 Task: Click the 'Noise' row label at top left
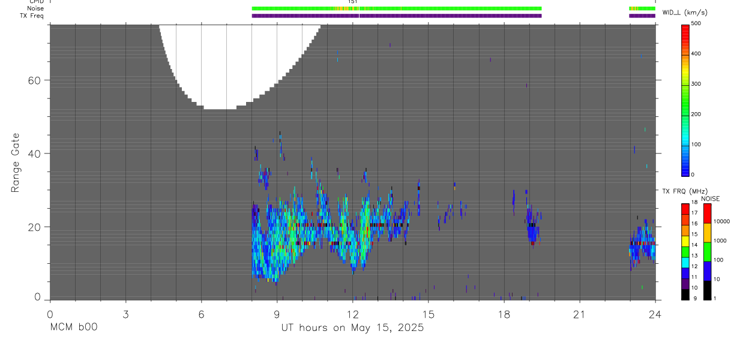(x=36, y=8)
